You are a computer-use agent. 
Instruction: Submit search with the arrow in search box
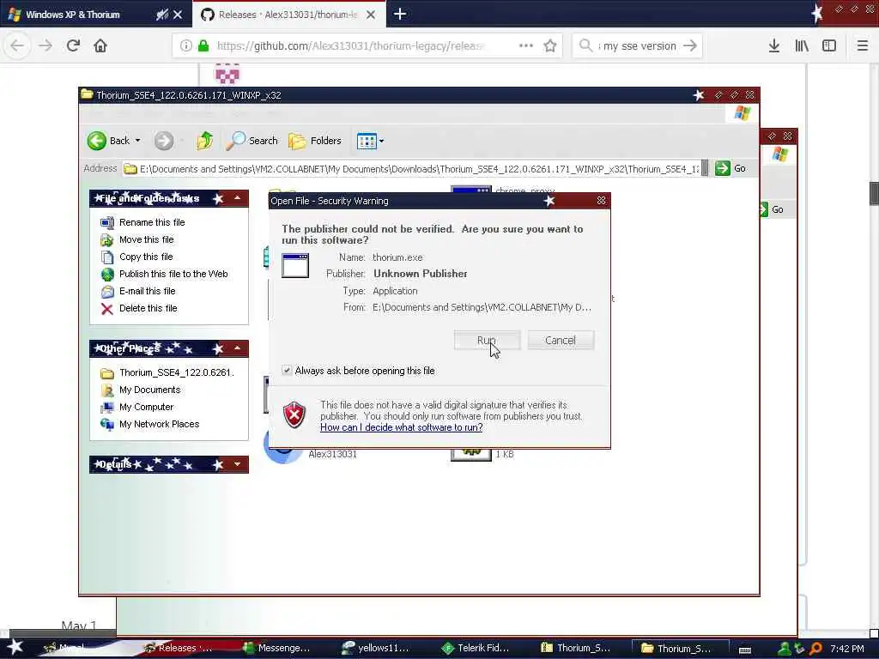[x=690, y=45]
